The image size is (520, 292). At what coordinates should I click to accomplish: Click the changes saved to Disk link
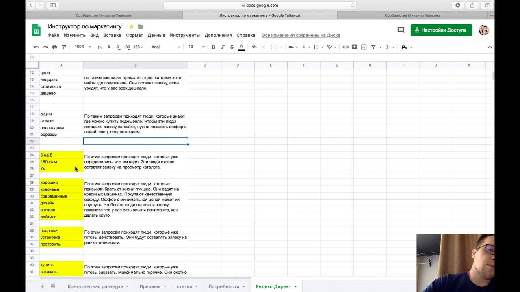coord(301,35)
